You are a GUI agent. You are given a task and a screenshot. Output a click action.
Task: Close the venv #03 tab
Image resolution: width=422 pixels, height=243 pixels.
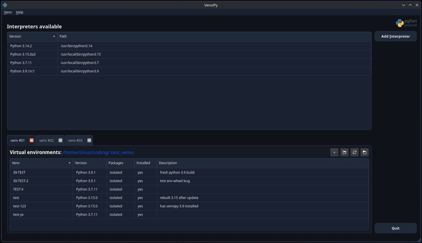(89, 140)
